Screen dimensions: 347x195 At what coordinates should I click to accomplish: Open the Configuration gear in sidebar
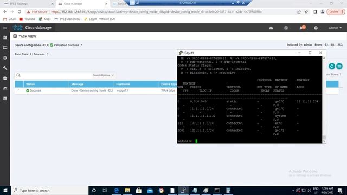coord(5,58)
